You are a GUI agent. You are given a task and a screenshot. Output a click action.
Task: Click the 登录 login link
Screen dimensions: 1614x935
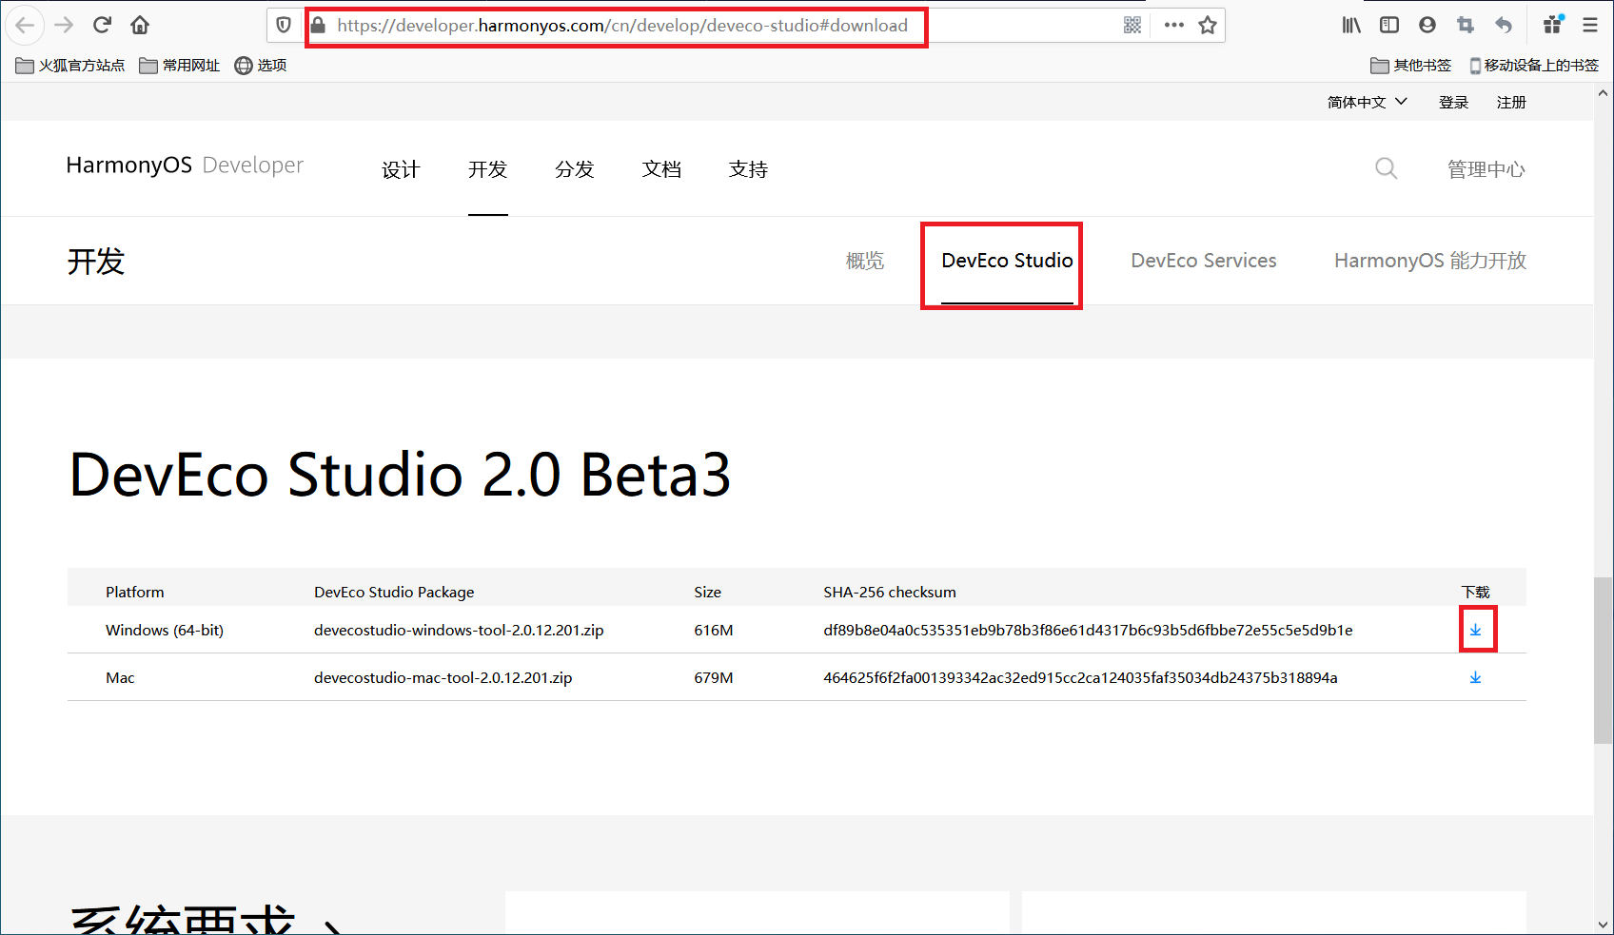click(x=1454, y=102)
